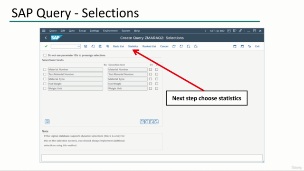Click the SAP back arrow in header
304x171 pixels.
[x=46, y=38]
